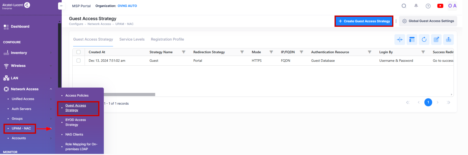Open the help question-mark icon

[428, 6]
